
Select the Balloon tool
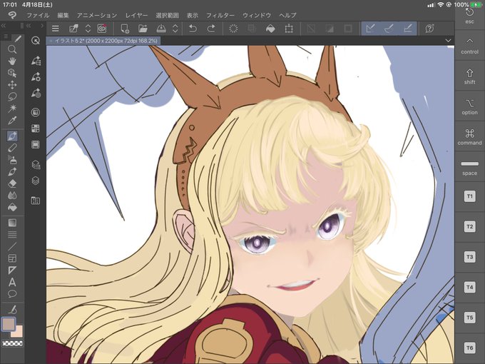click(x=12, y=294)
